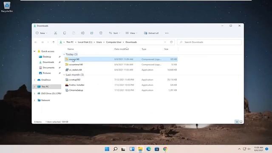
Task: Sort by Date modified column header
Action: (122, 49)
